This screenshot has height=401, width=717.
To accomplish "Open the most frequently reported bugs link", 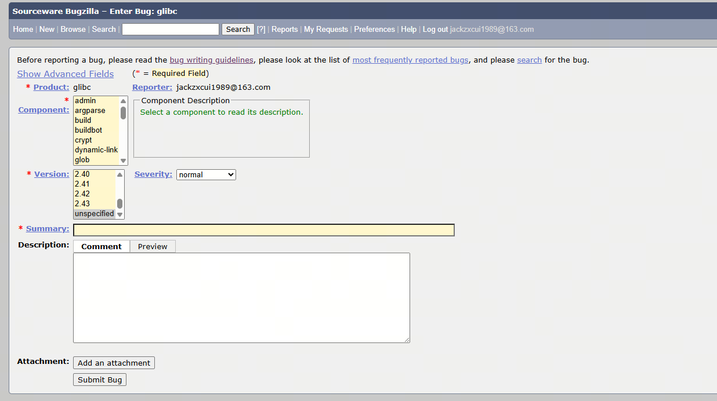I will pos(411,60).
